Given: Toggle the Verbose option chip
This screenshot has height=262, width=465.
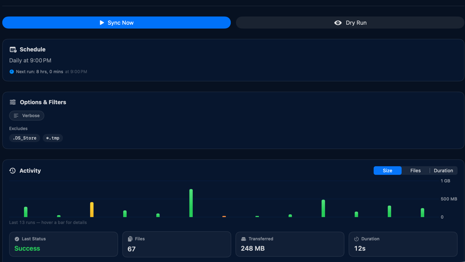Looking at the screenshot, I should tap(27, 116).
